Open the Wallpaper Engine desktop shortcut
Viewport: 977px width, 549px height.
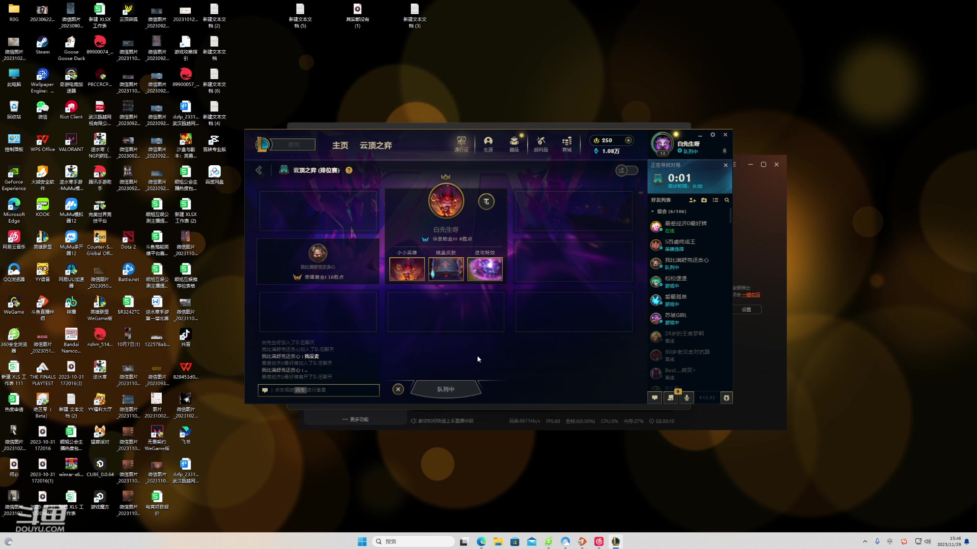tap(42, 81)
